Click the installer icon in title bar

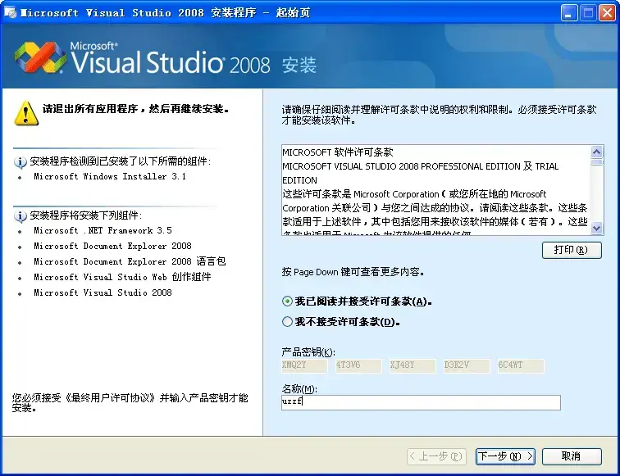tap(11, 12)
